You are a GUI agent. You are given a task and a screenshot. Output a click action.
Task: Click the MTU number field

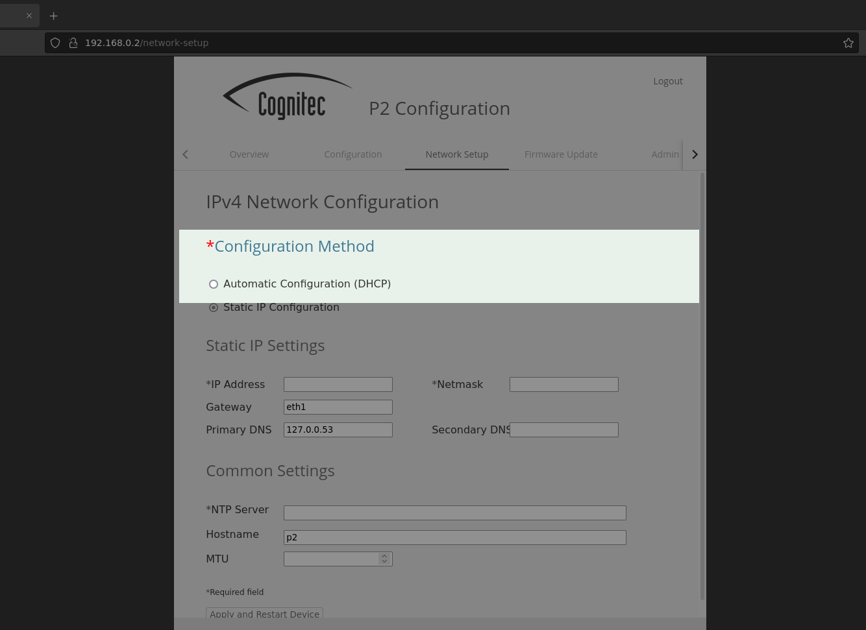click(x=338, y=559)
